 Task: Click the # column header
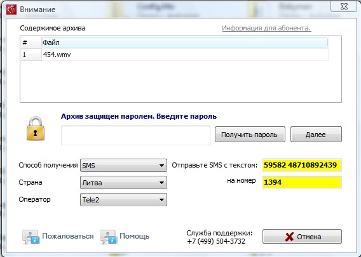(31, 43)
